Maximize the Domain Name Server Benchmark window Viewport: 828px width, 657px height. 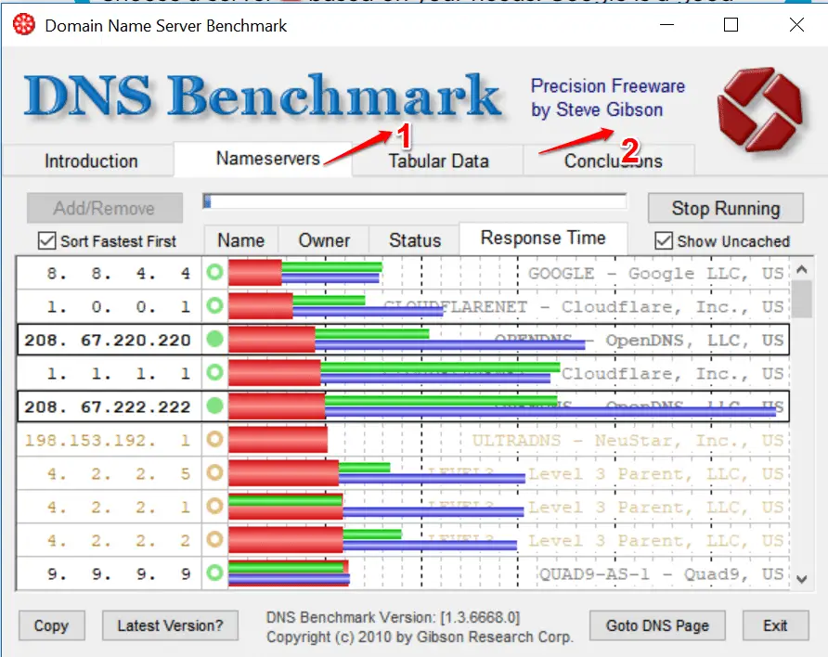click(x=731, y=25)
